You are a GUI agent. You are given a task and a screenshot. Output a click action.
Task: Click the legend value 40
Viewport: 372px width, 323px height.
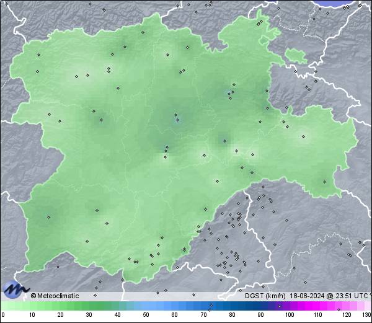[x=118, y=315]
